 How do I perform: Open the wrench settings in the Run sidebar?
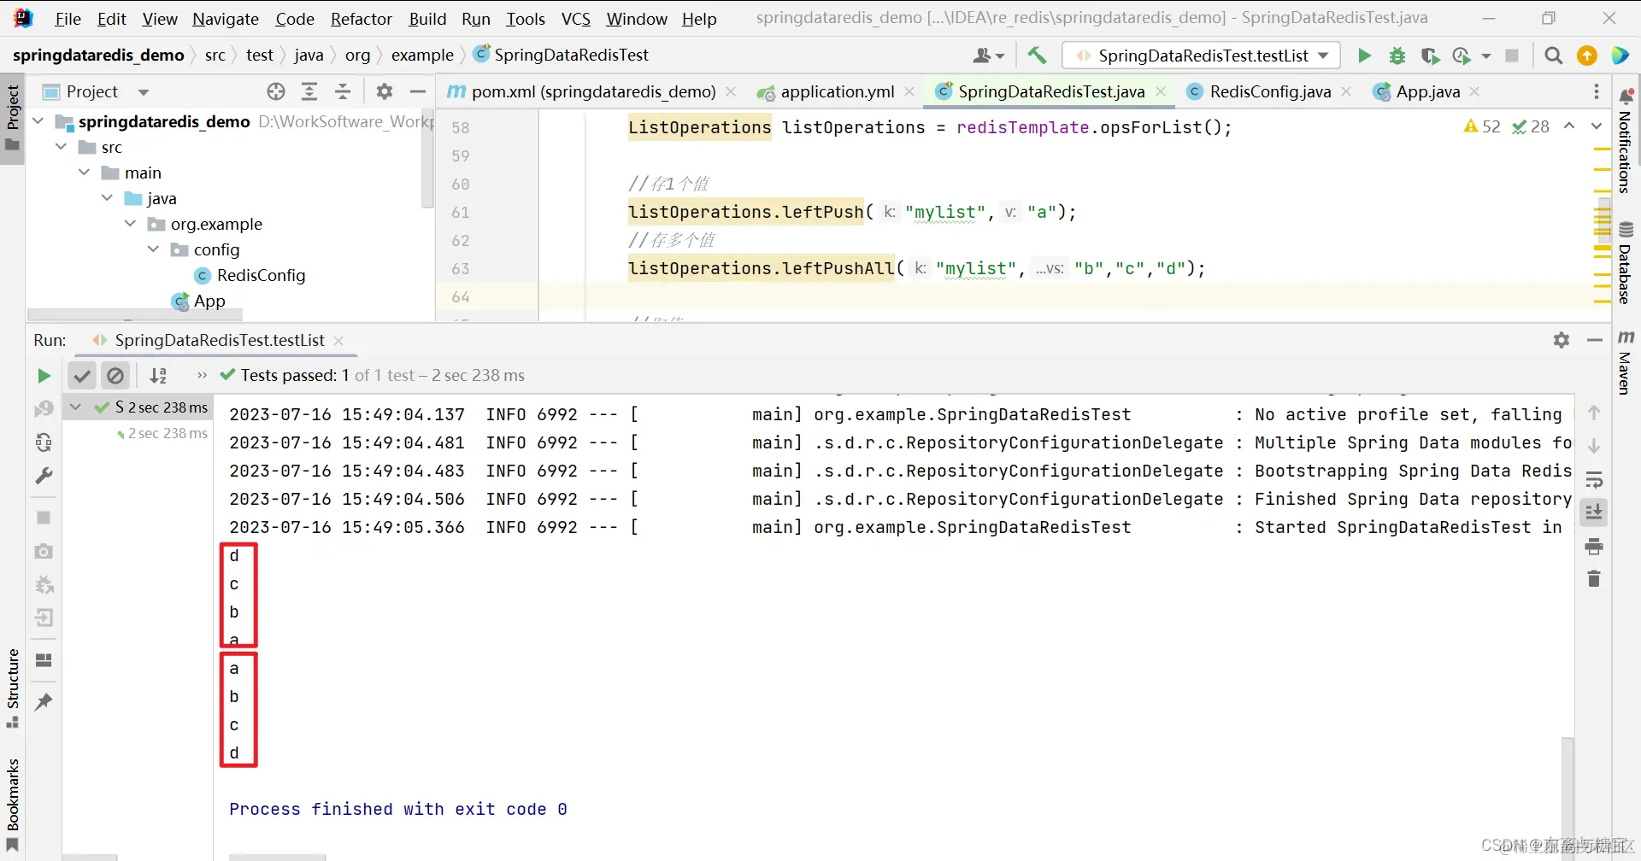(x=44, y=476)
